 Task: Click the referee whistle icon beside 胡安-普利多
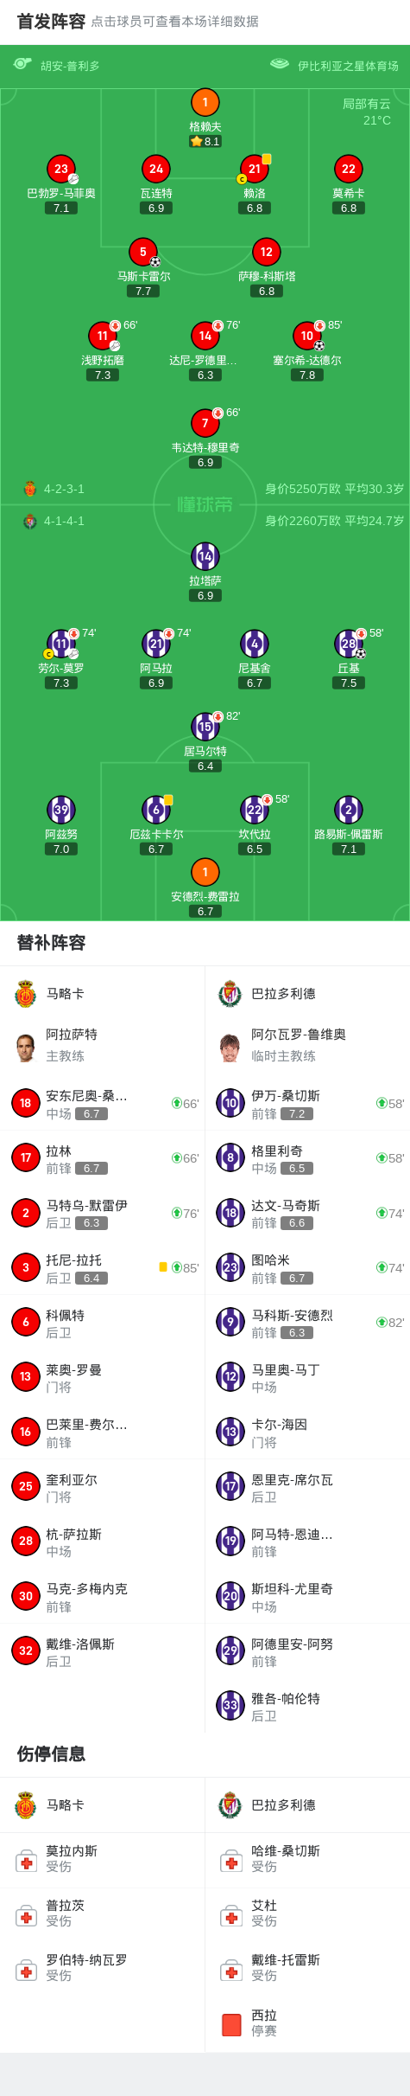click(22, 64)
